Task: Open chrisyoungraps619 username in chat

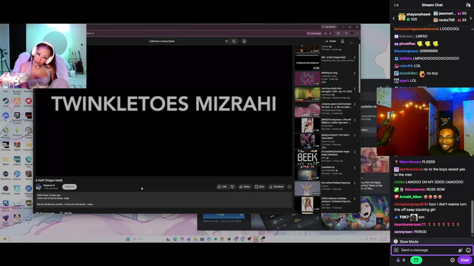Action: [x=411, y=204]
